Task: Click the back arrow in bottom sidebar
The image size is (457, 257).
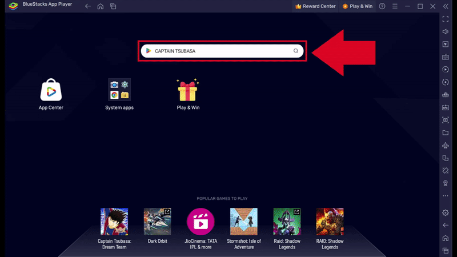Action: click(446, 225)
